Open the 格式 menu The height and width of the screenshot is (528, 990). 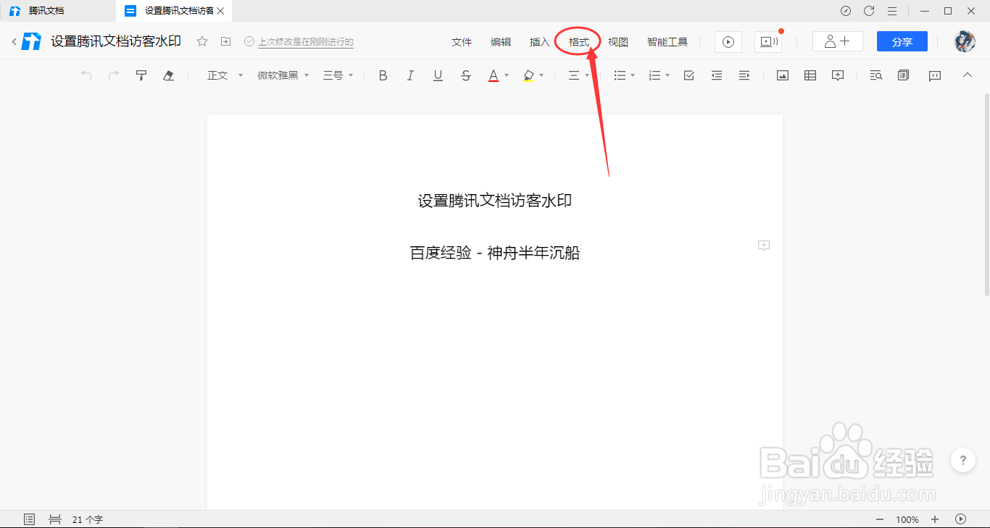coord(579,42)
